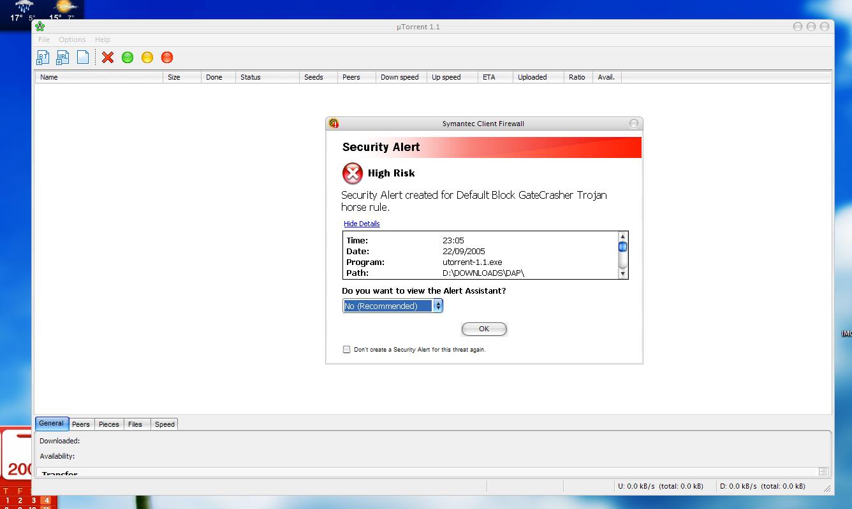Click the details list scrollbar up arrow
This screenshot has width=852, height=509.
tap(623, 237)
